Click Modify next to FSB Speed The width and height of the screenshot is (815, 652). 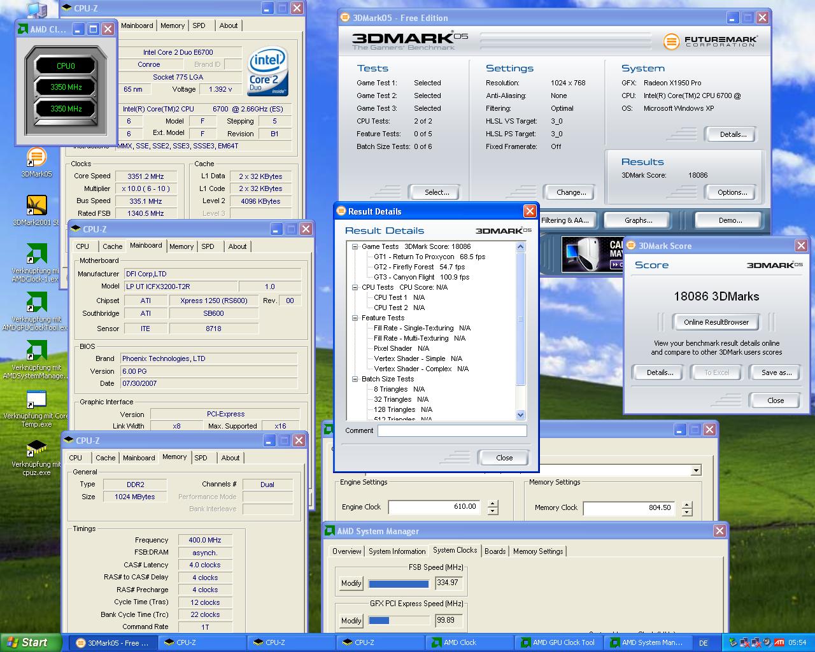point(351,583)
